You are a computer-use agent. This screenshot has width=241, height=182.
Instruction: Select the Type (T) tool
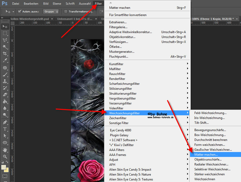coord(5,129)
